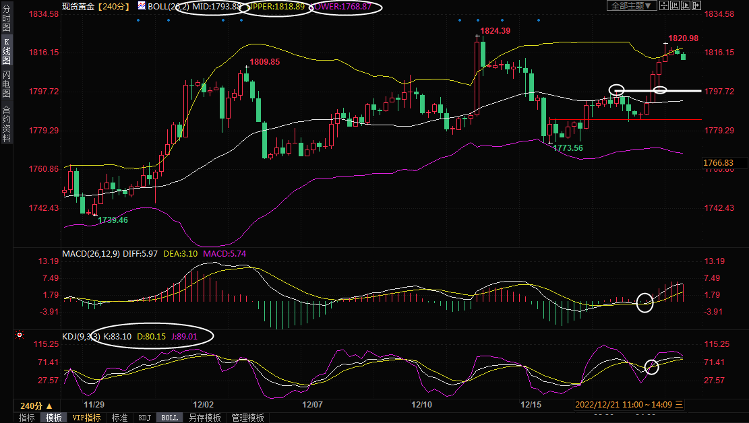The width and height of the screenshot is (749, 423).
Task: Expand the 240分 period selector
Action: tap(36, 405)
